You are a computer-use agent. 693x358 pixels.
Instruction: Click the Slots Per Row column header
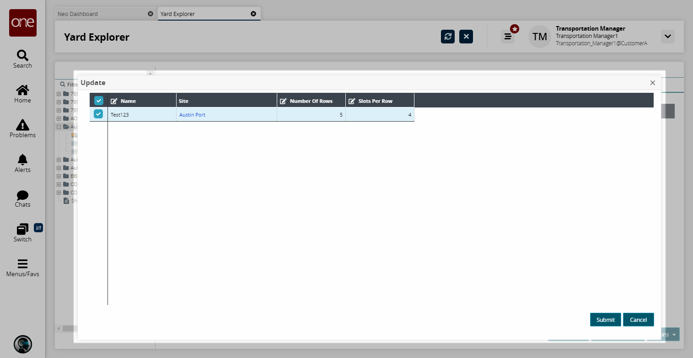pyautogui.click(x=380, y=101)
